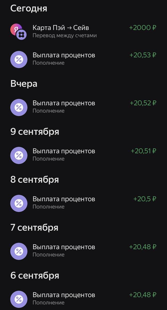Open Выплата процентов from 6 сентября

click(64, 295)
